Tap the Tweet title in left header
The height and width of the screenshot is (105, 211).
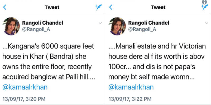(52, 7)
